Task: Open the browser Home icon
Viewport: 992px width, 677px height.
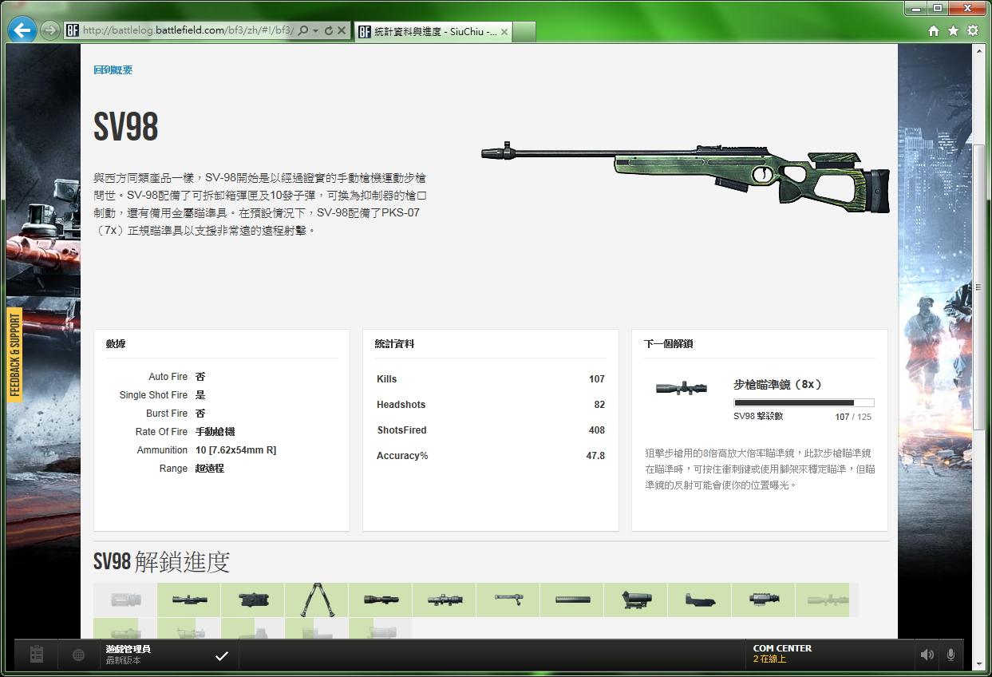Action: (934, 31)
